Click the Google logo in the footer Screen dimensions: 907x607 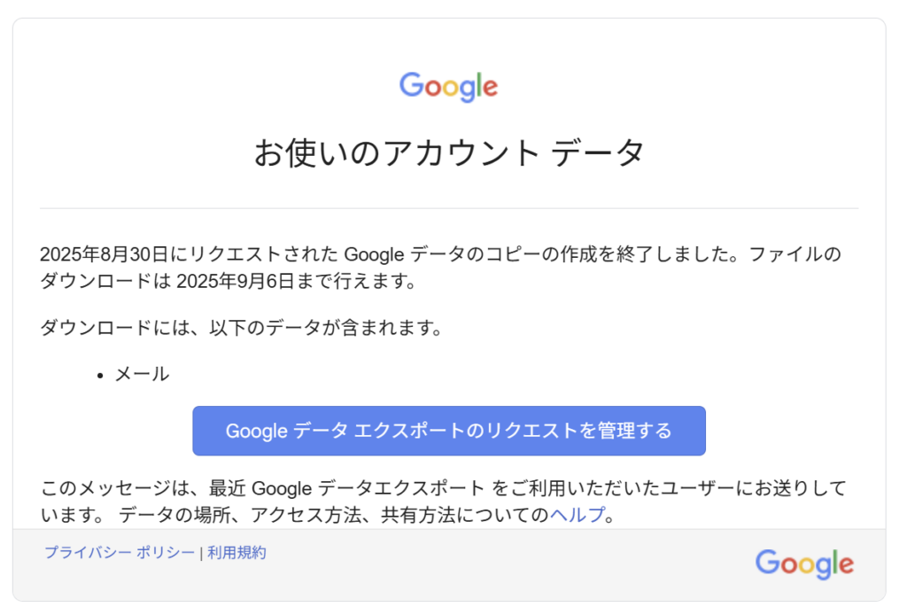click(x=804, y=563)
